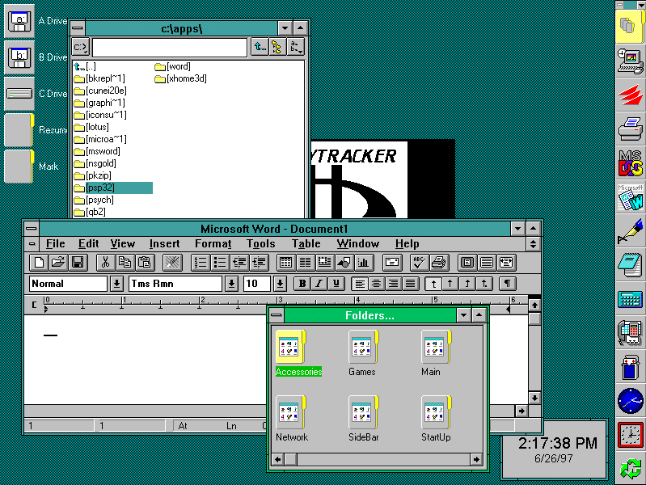
Task: Click the Cut scissors icon
Action: tap(104, 262)
